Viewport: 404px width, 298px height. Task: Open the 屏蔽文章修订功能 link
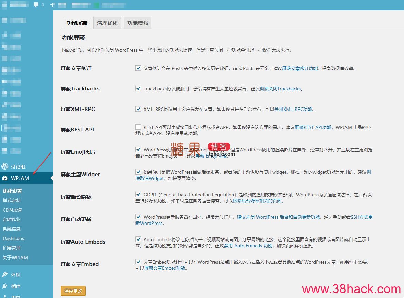click(x=300, y=68)
